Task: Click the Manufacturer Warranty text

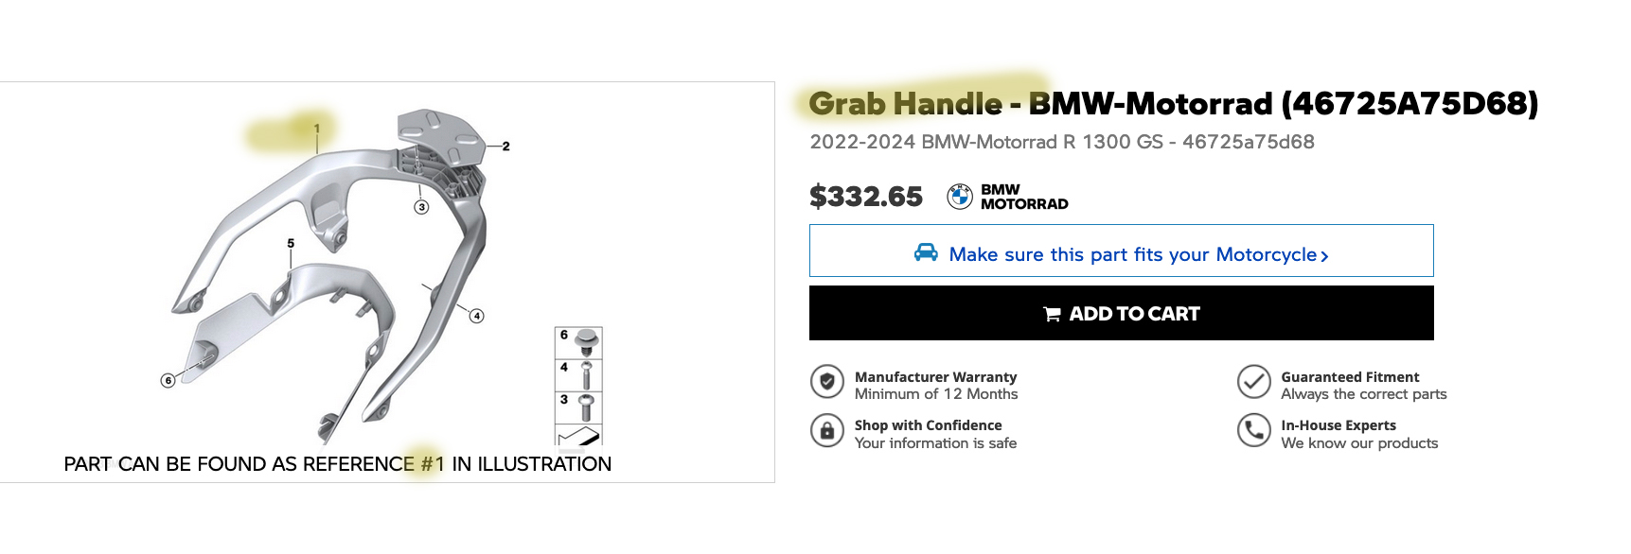Action: 935,377
